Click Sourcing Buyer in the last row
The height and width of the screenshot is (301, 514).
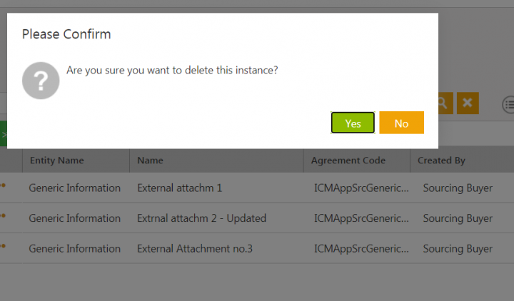pos(458,248)
